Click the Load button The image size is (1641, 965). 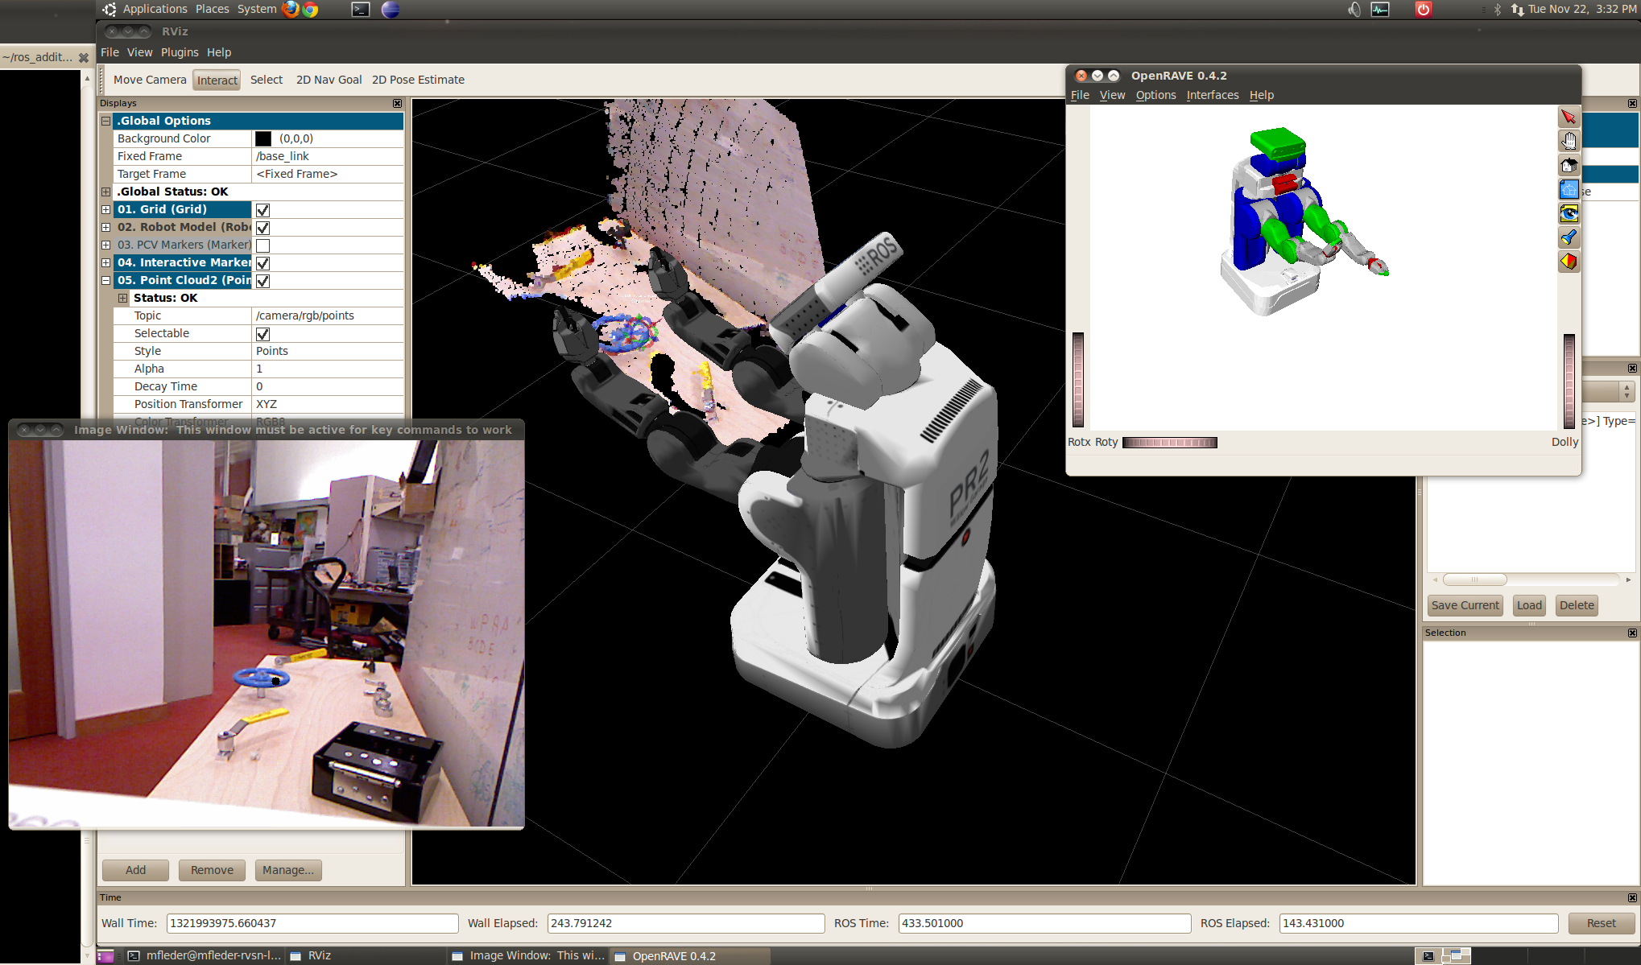pos(1529,605)
